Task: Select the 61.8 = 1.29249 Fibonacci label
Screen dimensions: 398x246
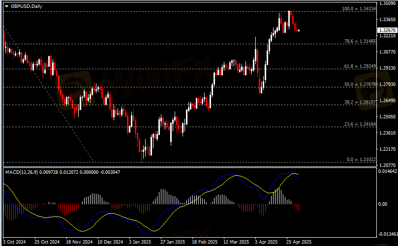Action: pyautogui.click(x=360, y=66)
